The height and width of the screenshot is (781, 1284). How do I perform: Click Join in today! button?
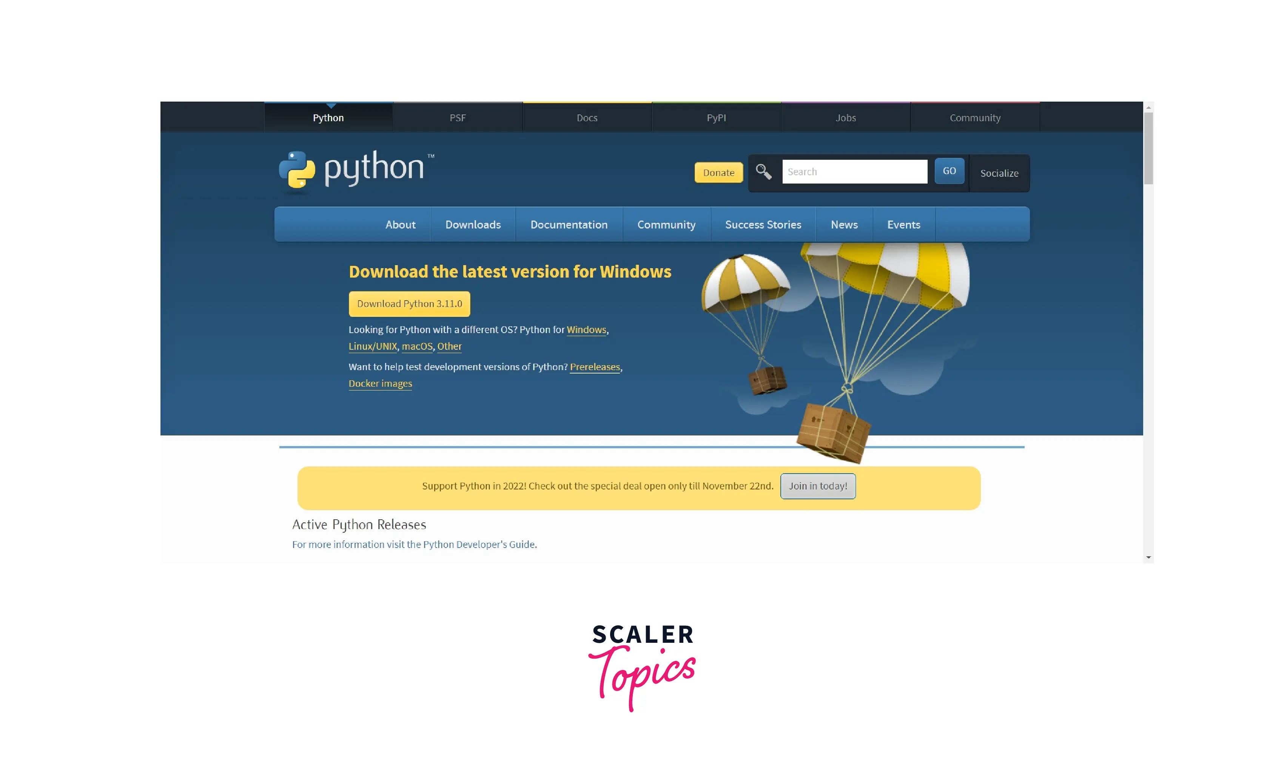click(x=817, y=486)
